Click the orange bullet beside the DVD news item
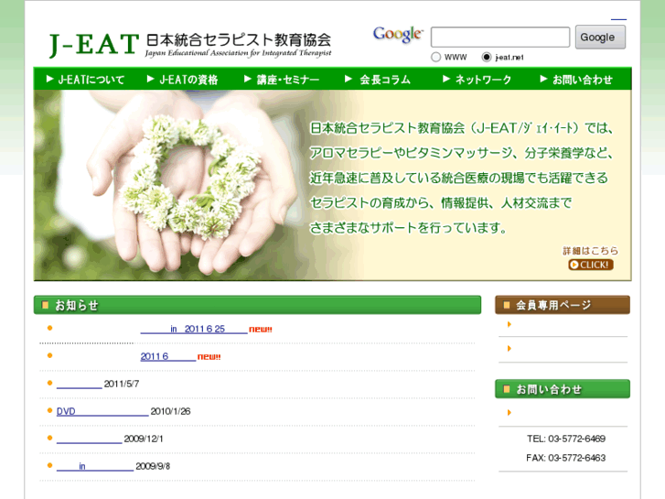This screenshot has width=665, height=499. (x=49, y=411)
